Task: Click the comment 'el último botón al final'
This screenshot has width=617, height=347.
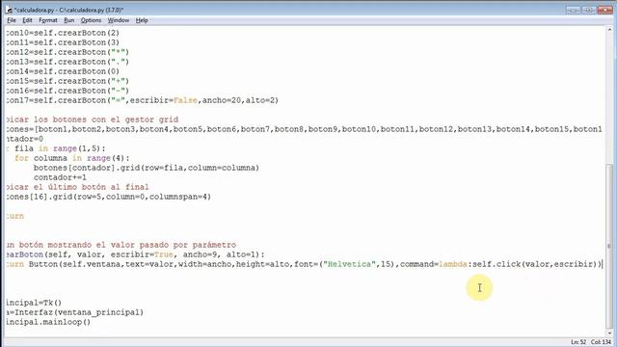Action: pos(92,187)
